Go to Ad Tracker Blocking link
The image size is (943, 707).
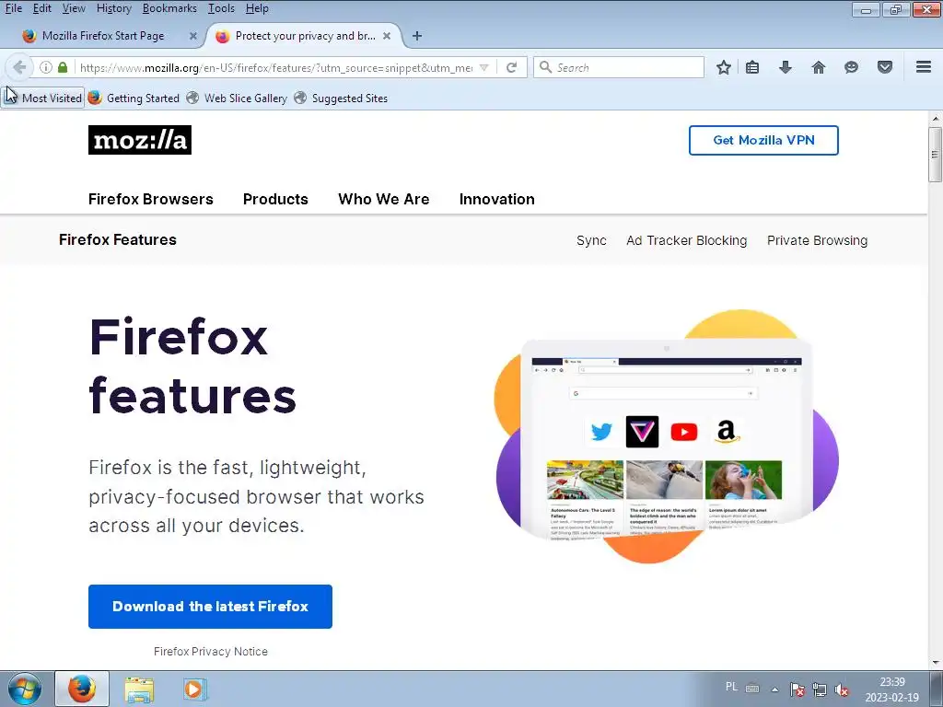click(686, 240)
